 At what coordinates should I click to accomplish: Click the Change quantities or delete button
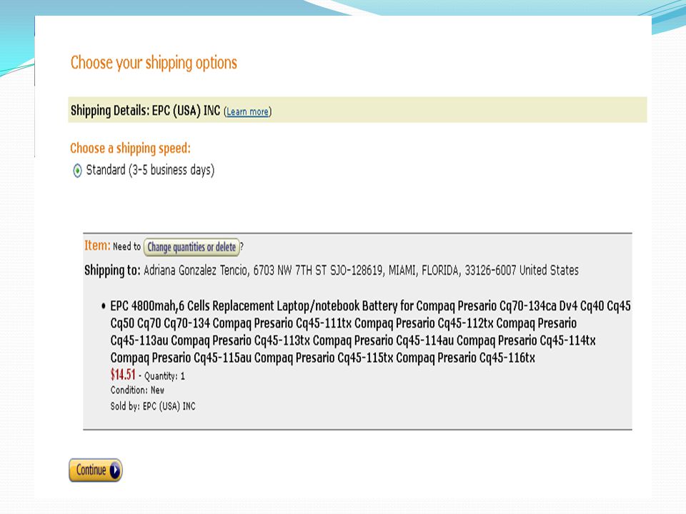192,247
